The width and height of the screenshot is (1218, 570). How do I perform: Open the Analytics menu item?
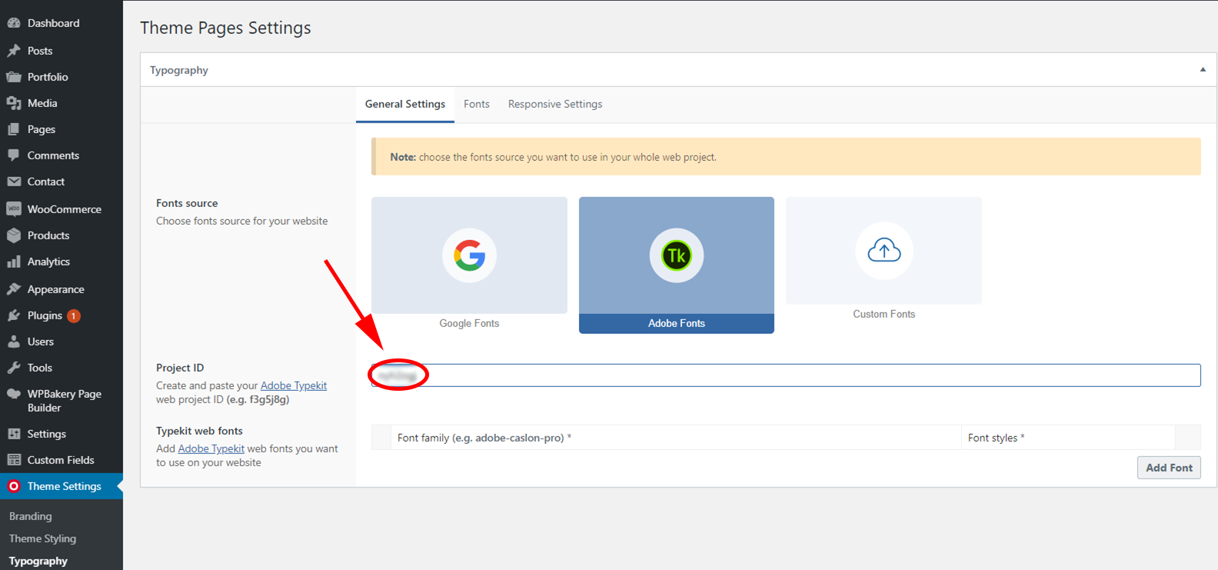[x=62, y=262]
